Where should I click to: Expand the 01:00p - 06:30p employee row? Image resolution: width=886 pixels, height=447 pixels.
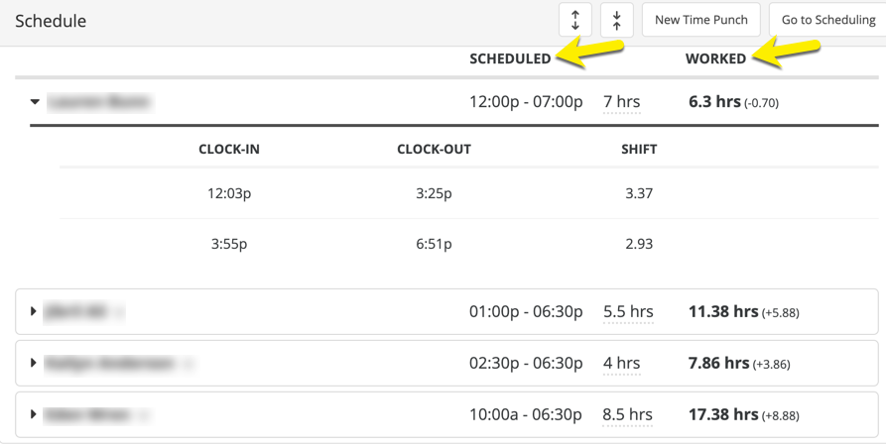point(34,312)
